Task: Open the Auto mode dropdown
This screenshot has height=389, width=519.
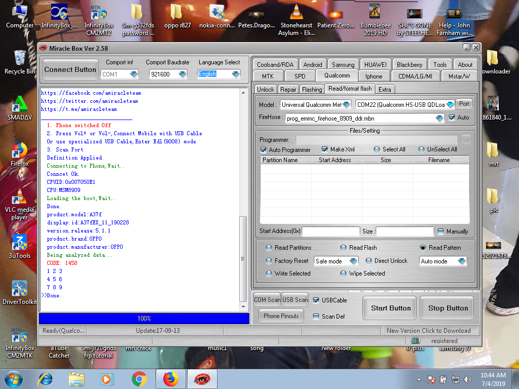Action: (x=462, y=261)
